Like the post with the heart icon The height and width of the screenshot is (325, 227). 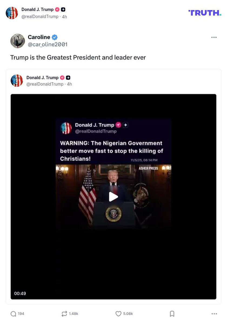tap(118, 314)
